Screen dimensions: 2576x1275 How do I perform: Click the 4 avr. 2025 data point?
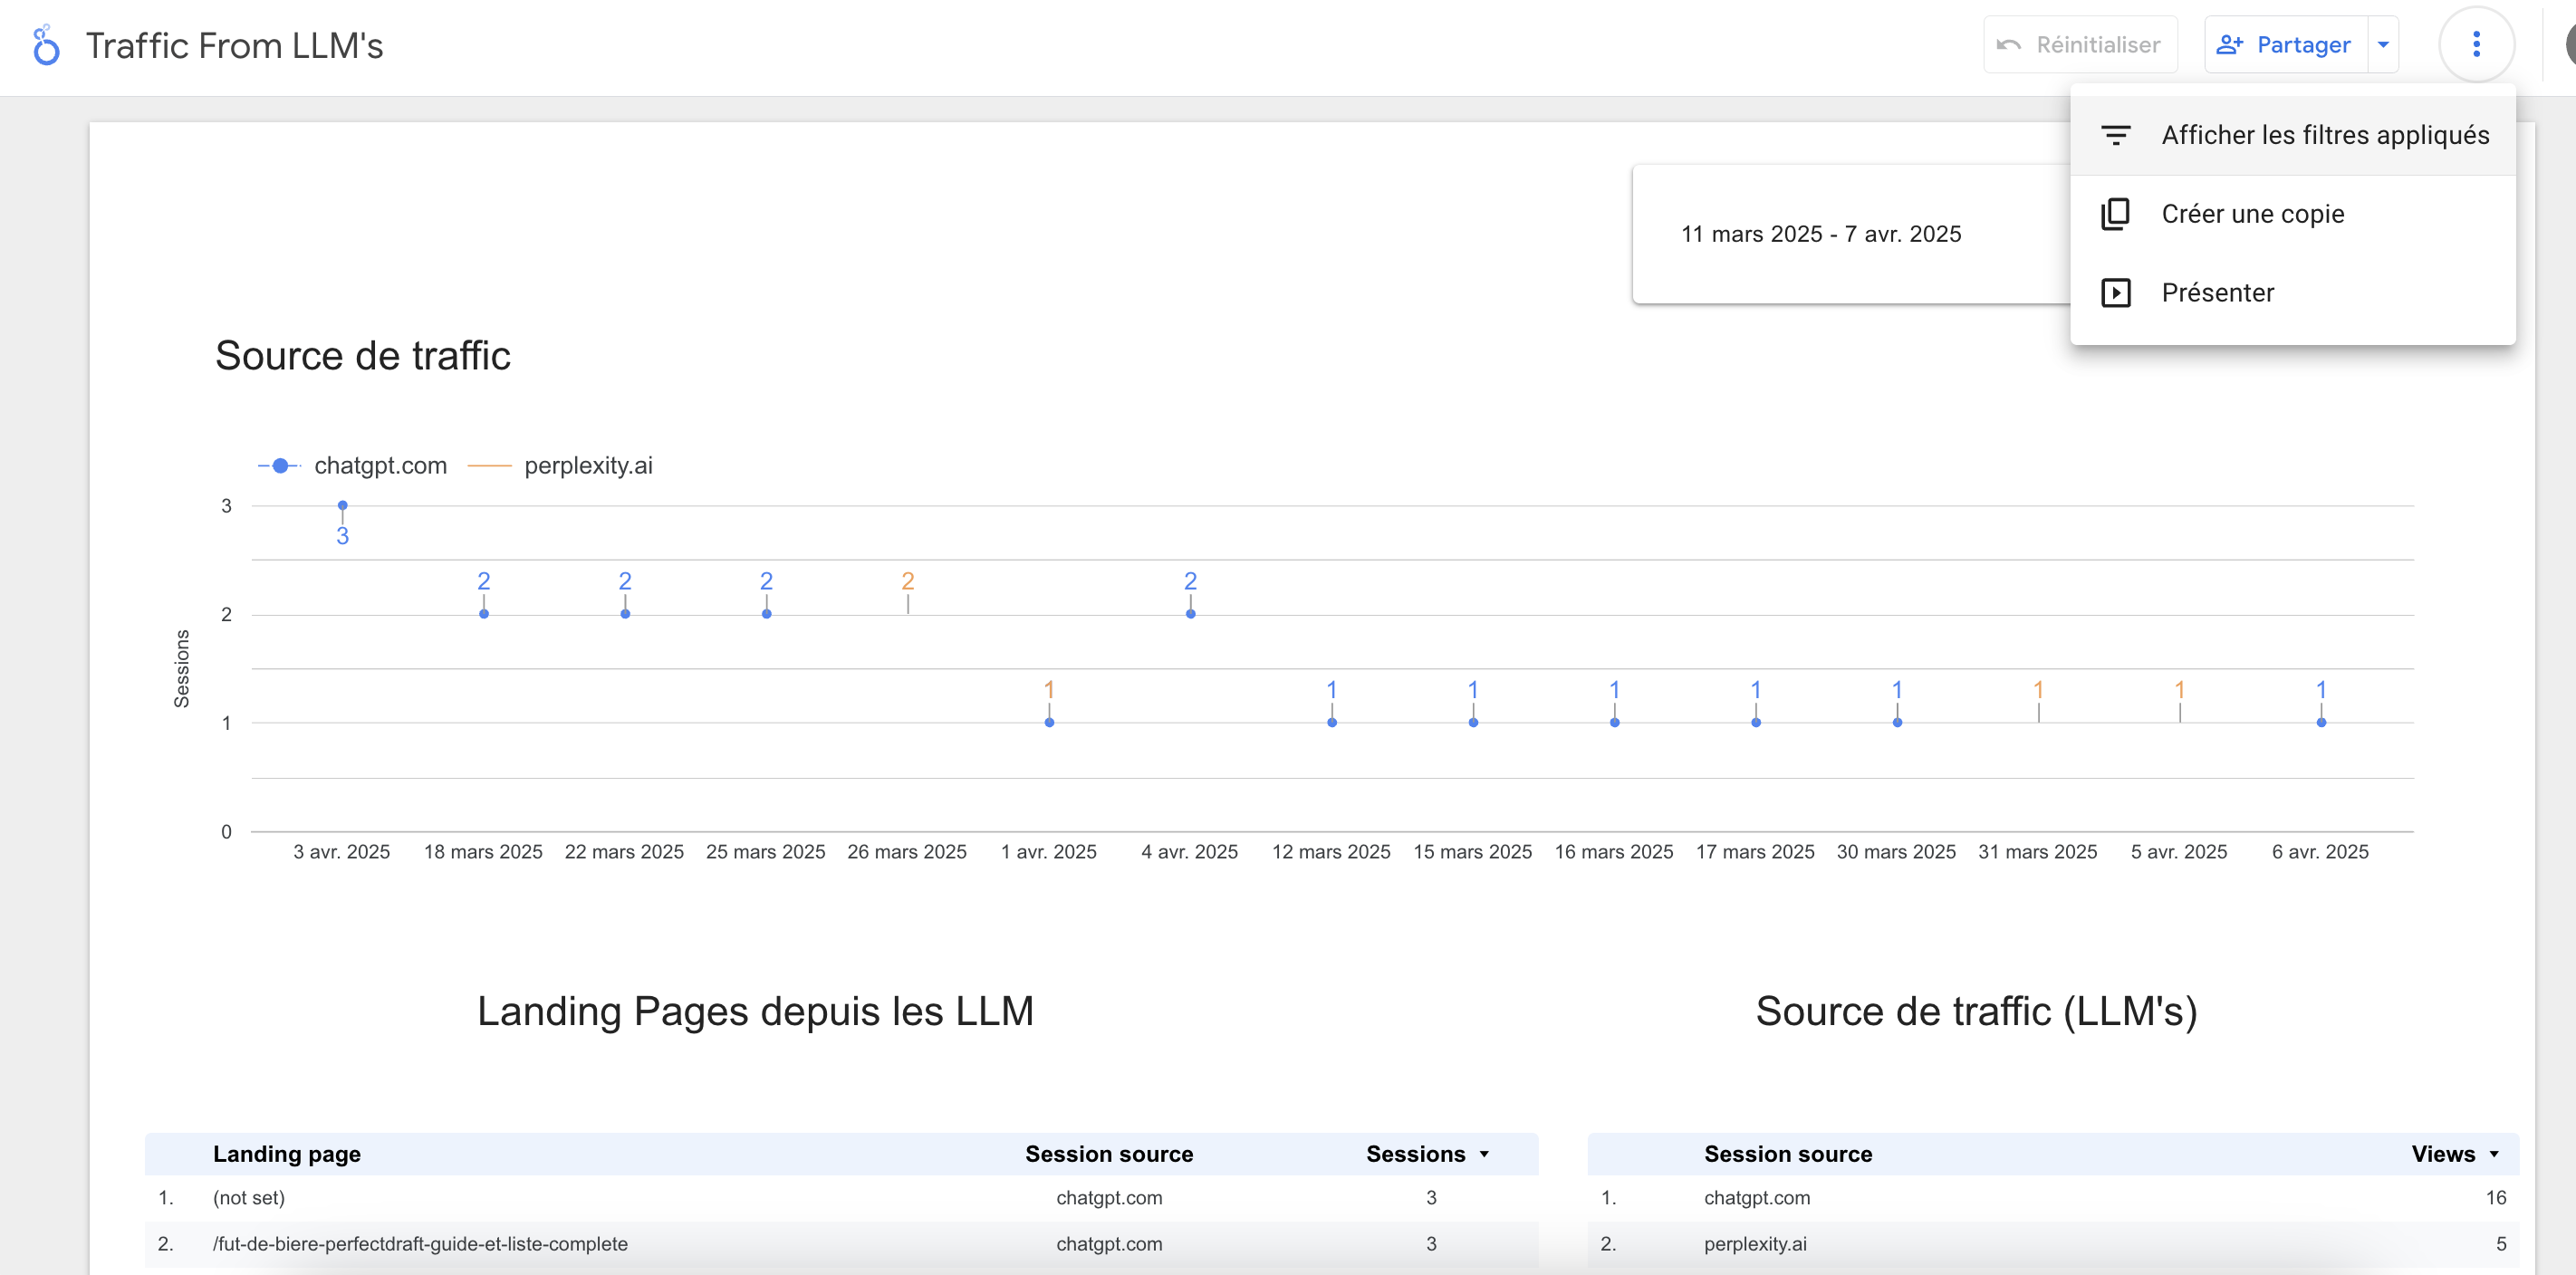pos(1190,614)
